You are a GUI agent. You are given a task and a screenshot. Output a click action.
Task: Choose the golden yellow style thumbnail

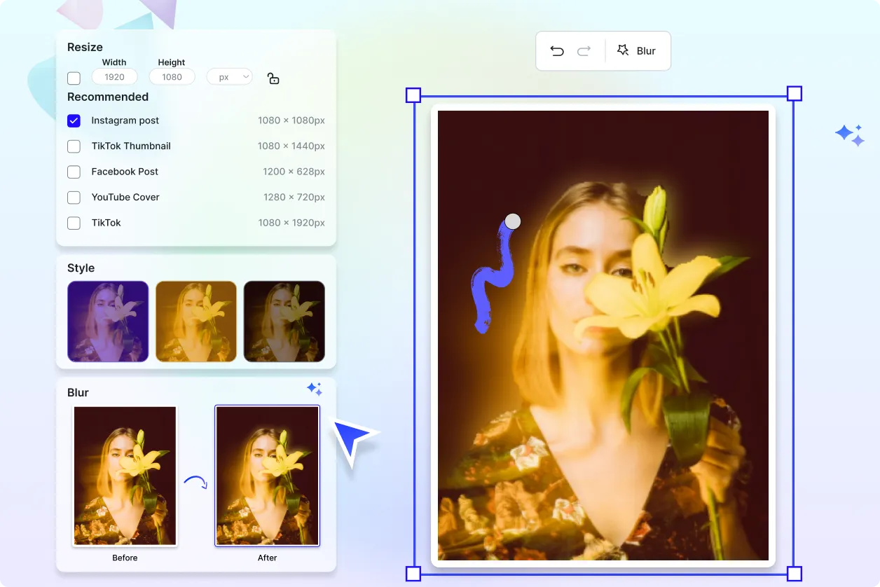tap(196, 322)
